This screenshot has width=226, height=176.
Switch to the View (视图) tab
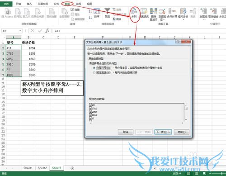pyautogui.click(x=89, y=4)
